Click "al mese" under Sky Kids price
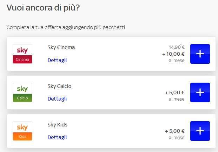The image size is (218, 152). click(x=176, y=138)
